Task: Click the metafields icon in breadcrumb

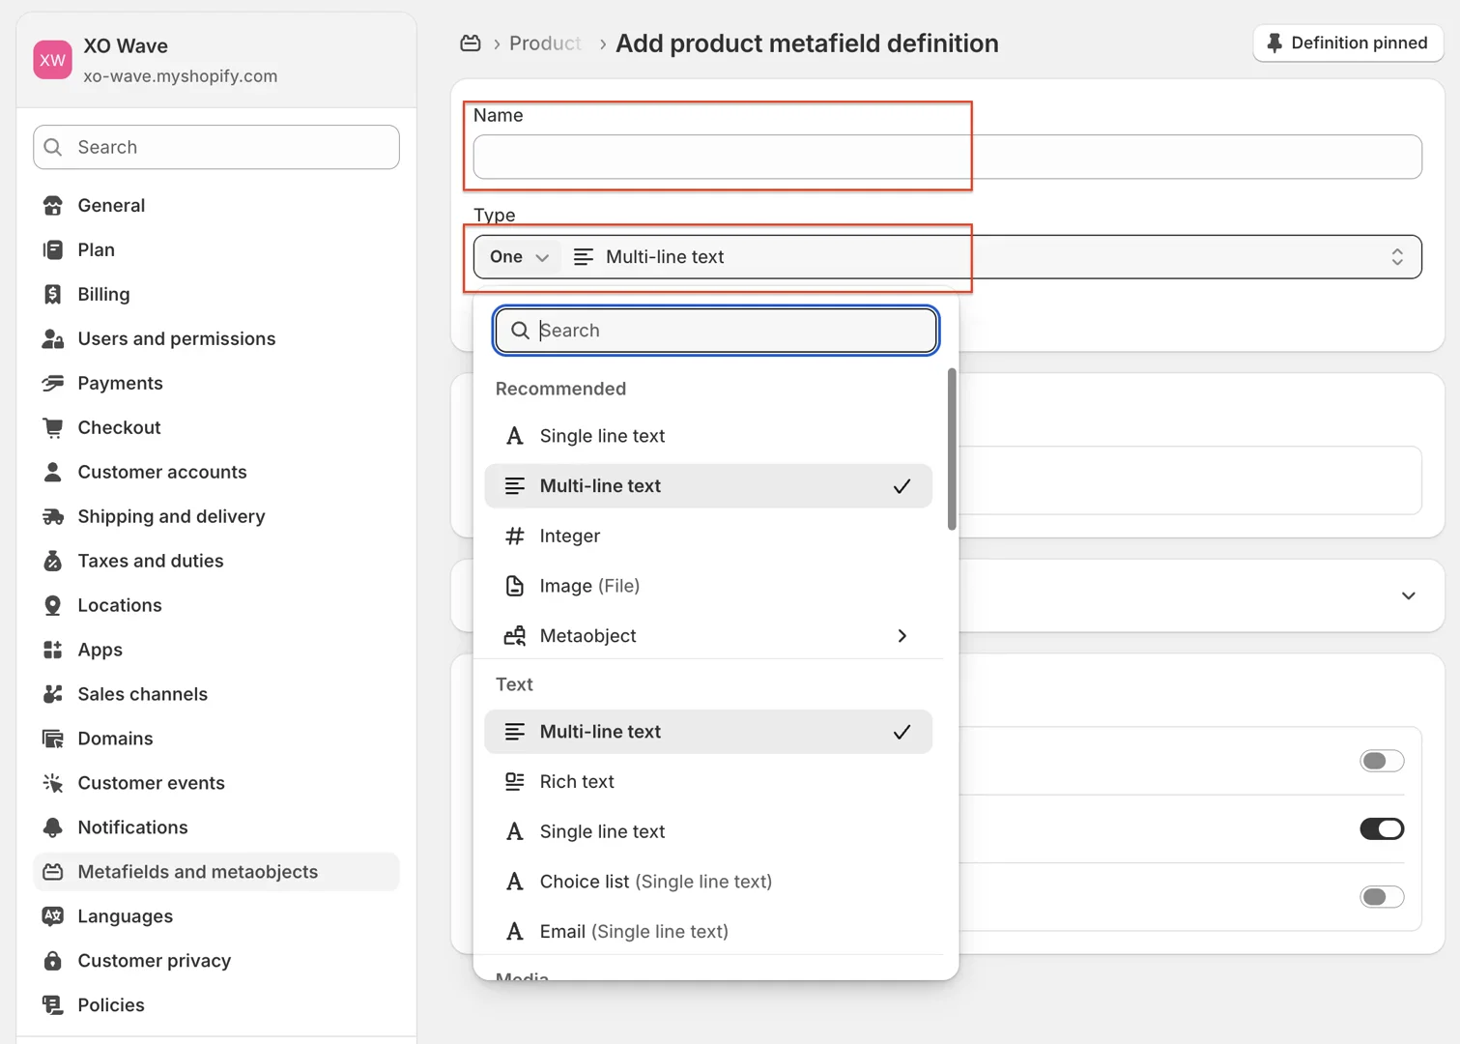Action: (x=471, y=43)
